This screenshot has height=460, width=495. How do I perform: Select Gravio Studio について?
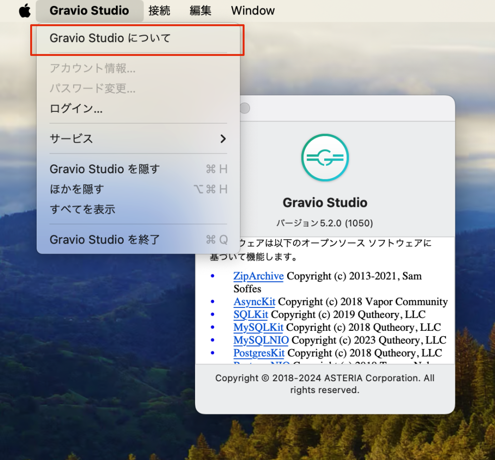[138, 38]
